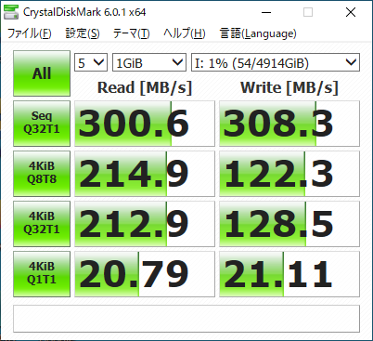Close the CrystalDiskMark window
Viewport: 373px width, 341px height.
coord(351,12)
